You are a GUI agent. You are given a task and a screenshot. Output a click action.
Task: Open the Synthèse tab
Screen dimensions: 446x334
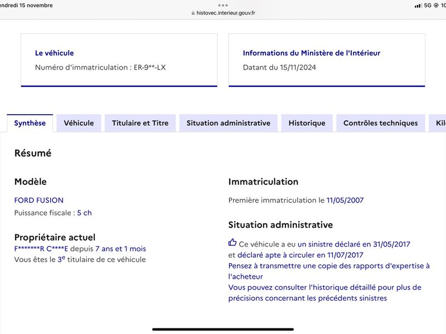pyautogui.click(x=30, y=123)
